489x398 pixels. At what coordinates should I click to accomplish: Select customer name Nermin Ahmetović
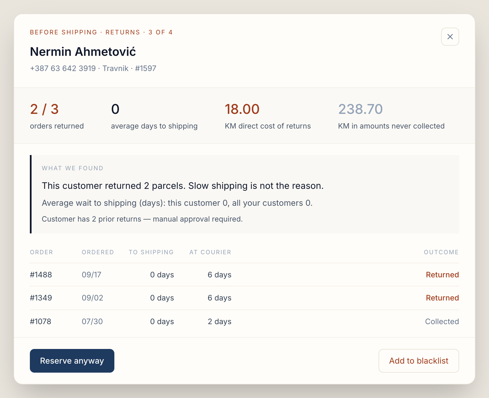click(83, 52)
